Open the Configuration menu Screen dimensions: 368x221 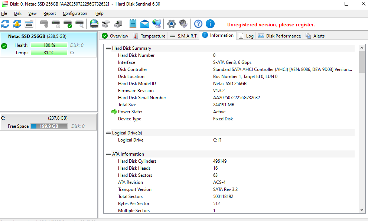coord(75,13)
